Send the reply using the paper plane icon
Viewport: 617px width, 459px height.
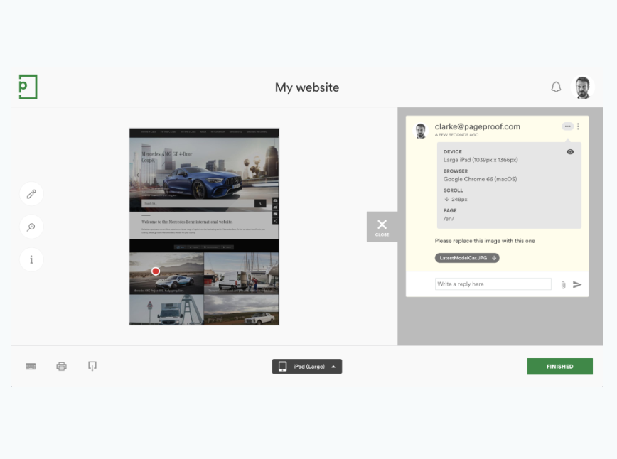click(577, 283)
